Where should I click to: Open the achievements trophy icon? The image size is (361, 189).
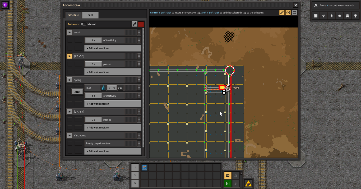[355, 16]
